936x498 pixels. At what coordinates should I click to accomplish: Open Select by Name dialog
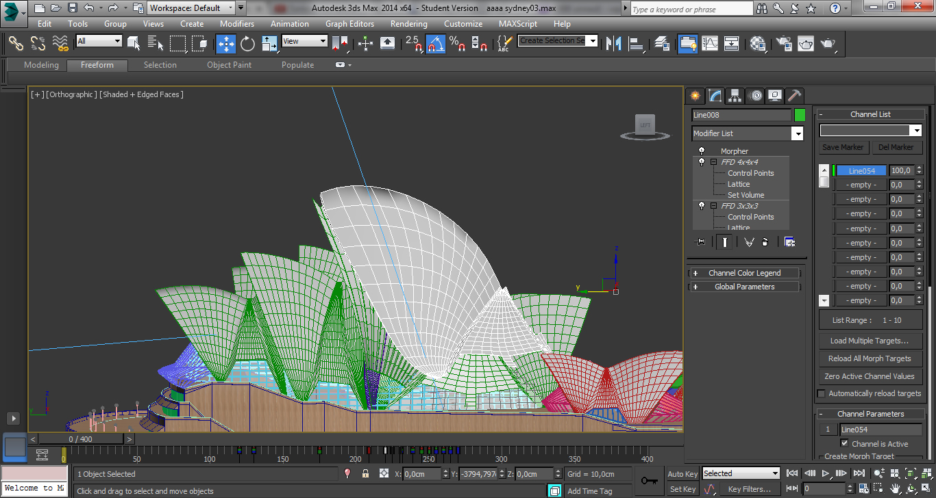pyautogui.click(x=156, y=43)
